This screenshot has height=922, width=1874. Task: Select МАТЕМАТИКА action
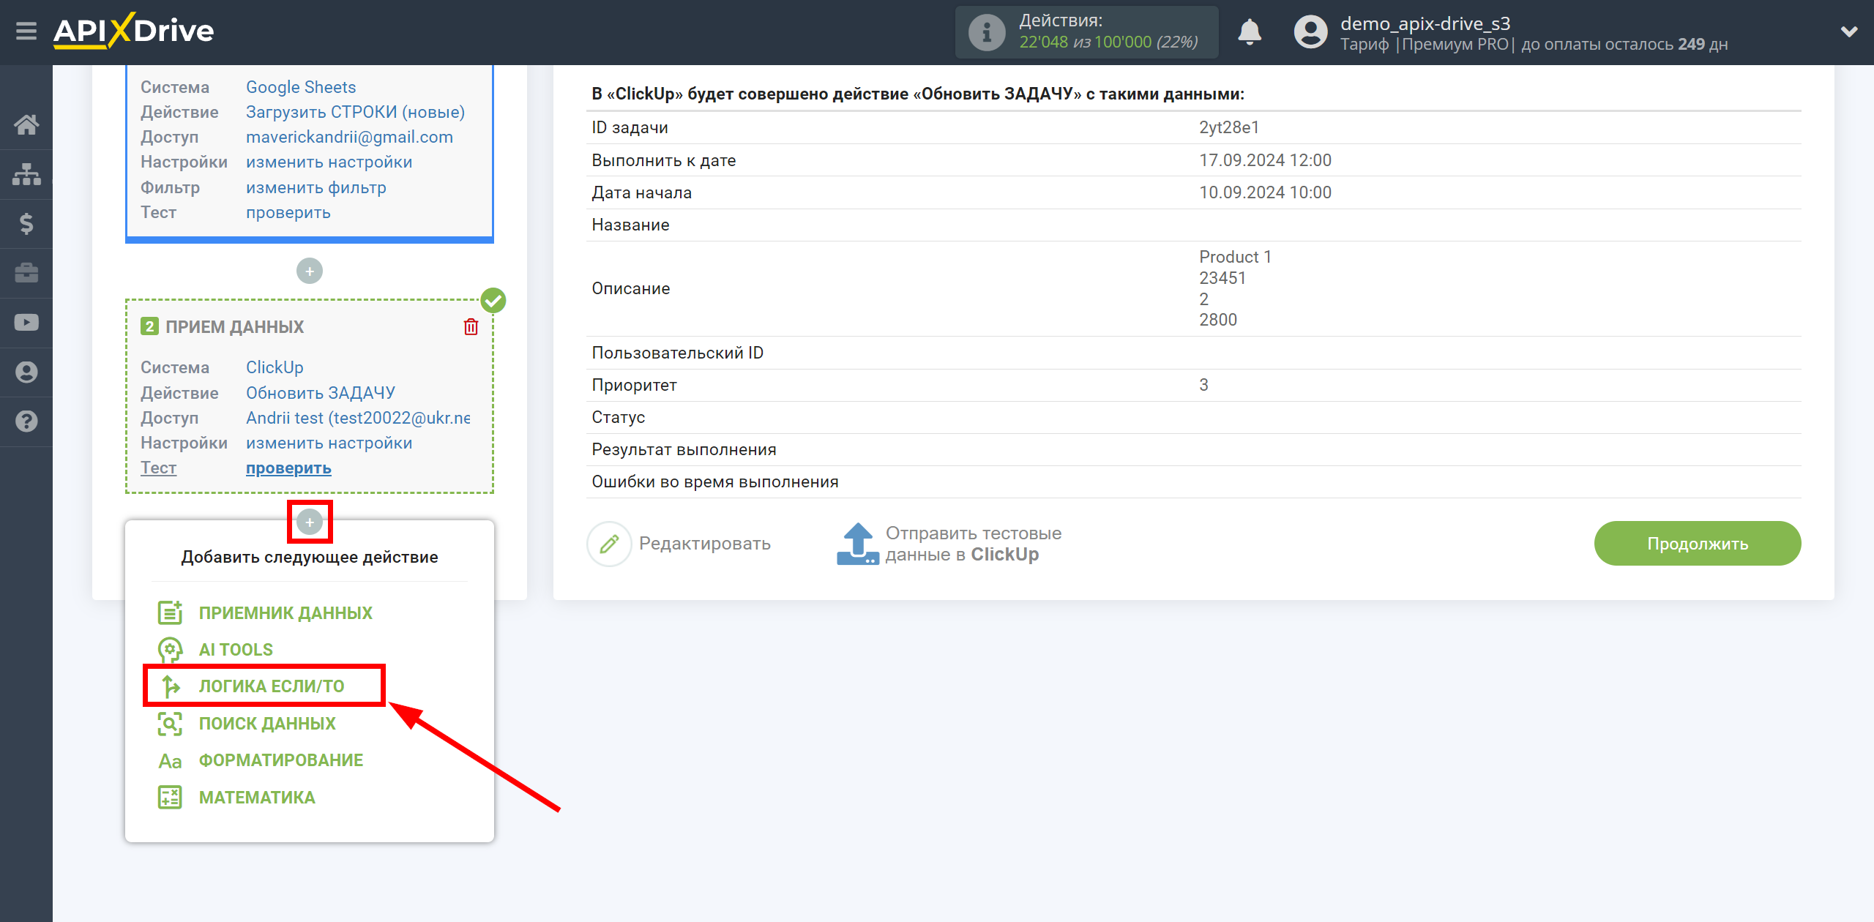coord(257,798)
